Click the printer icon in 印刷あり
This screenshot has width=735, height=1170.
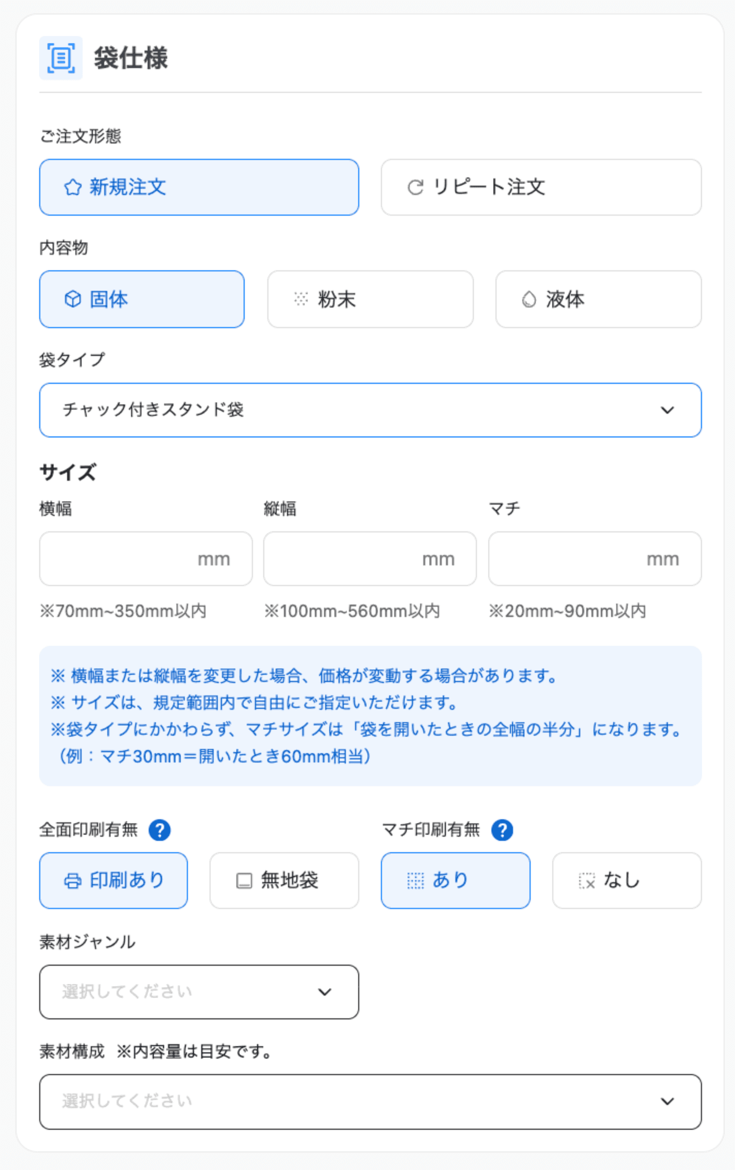(x=71, y=880)
